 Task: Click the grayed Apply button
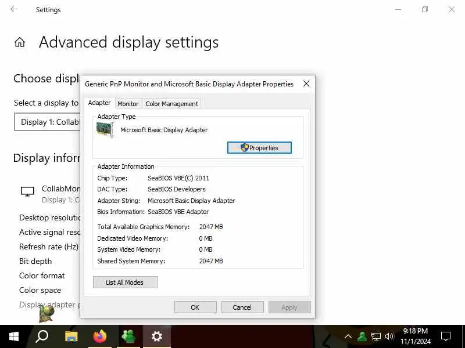tap(289, 307)
